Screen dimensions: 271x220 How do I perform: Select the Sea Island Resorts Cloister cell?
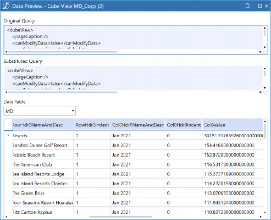click(43, 184)
